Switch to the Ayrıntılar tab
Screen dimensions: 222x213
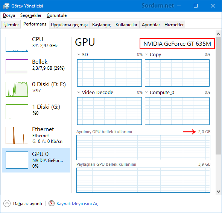click(x=151, y=25)
